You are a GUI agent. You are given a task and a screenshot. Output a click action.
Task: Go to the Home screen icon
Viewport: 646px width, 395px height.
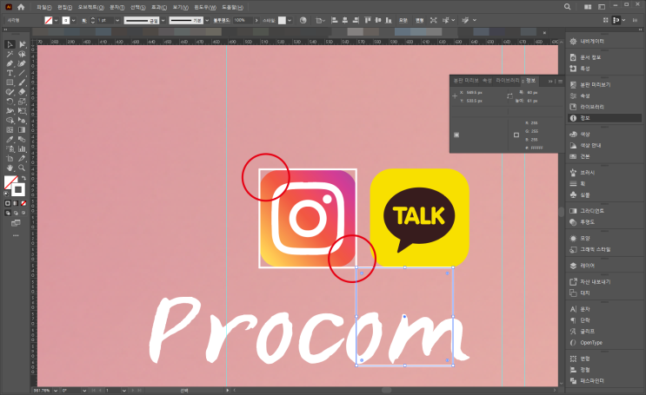21,7
